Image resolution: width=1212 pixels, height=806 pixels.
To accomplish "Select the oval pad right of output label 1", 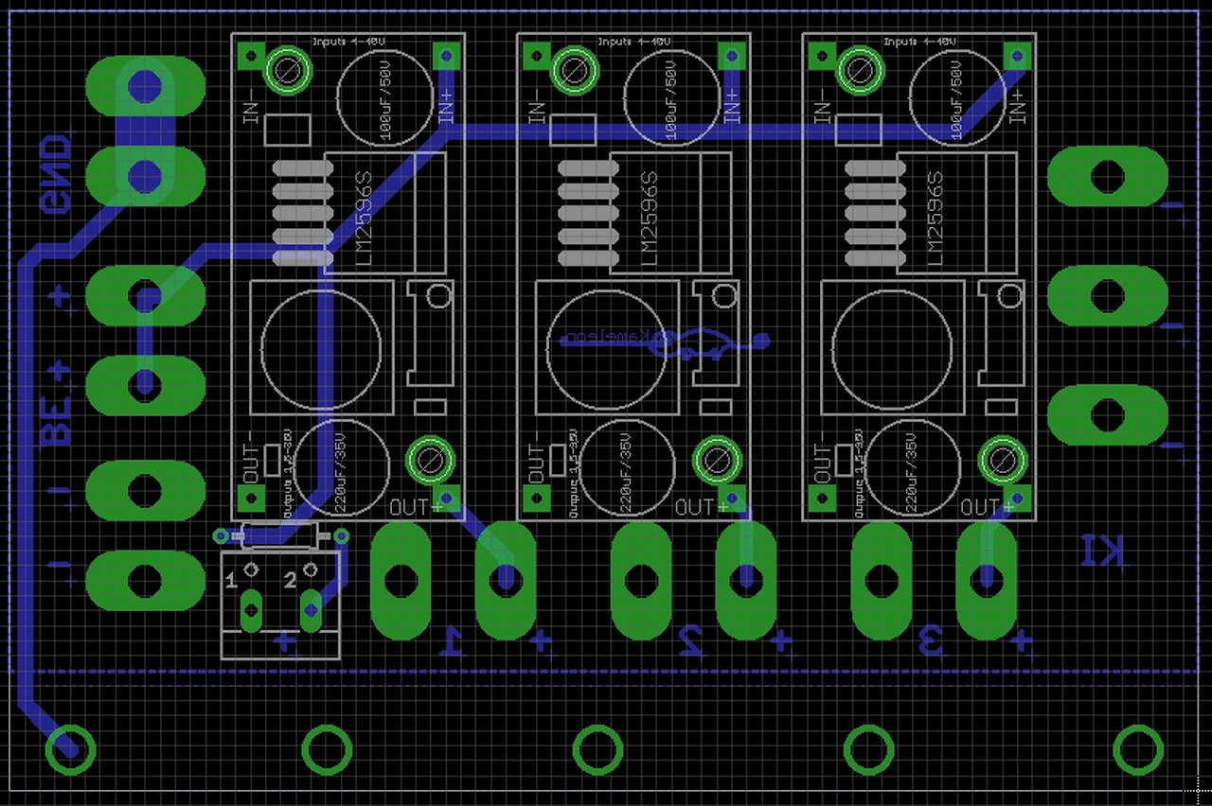I will coord(506,580).
